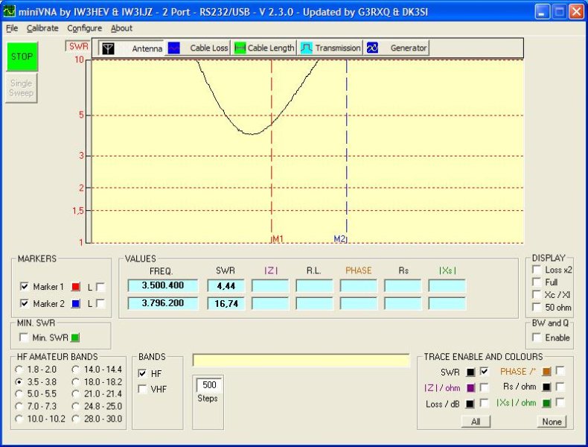The width and height of the screenshot is (588, 447).
Task: Click the Single Sweep button
Action: (x=22, y=88)
